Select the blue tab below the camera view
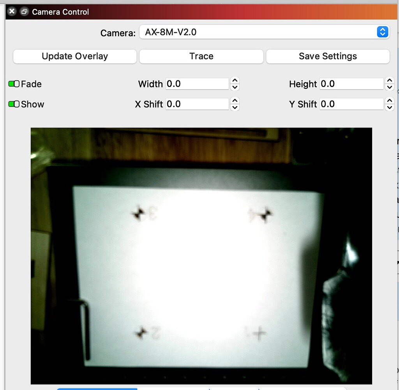This screenshot has height=390, width=399. click(97, 389)
